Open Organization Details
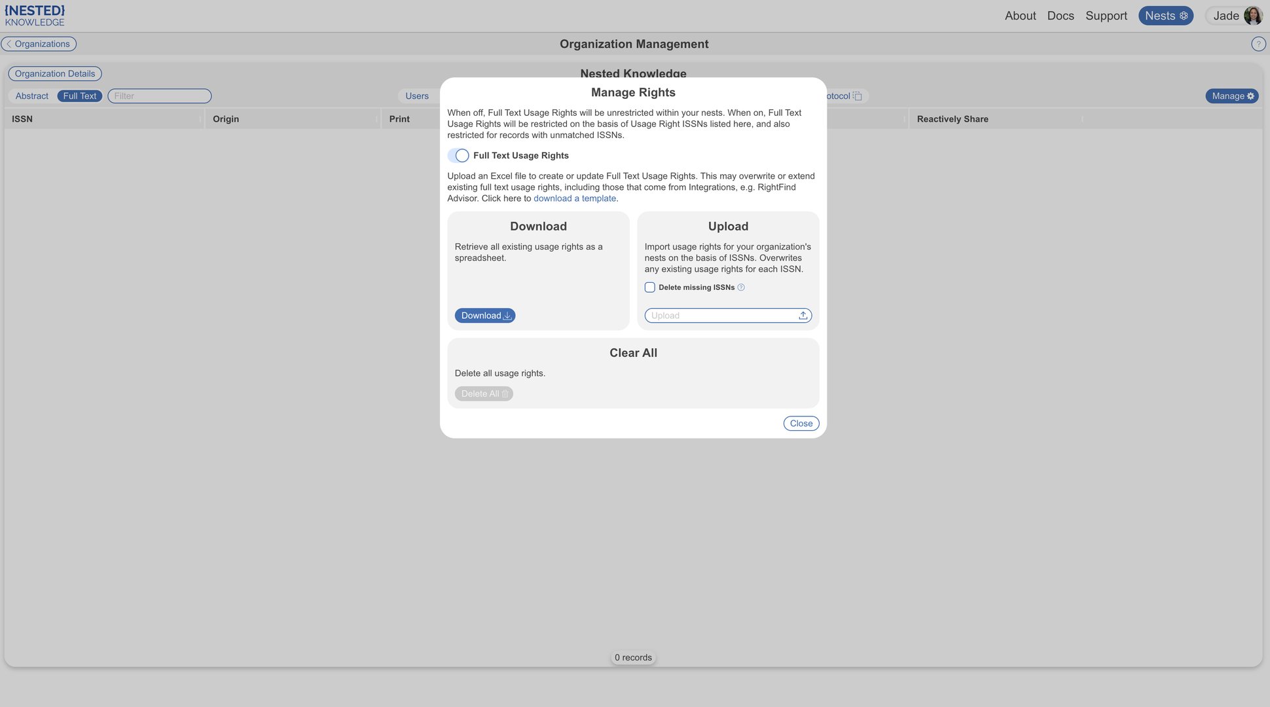This screenshot has width=1270, height=707. coord(55,73)
